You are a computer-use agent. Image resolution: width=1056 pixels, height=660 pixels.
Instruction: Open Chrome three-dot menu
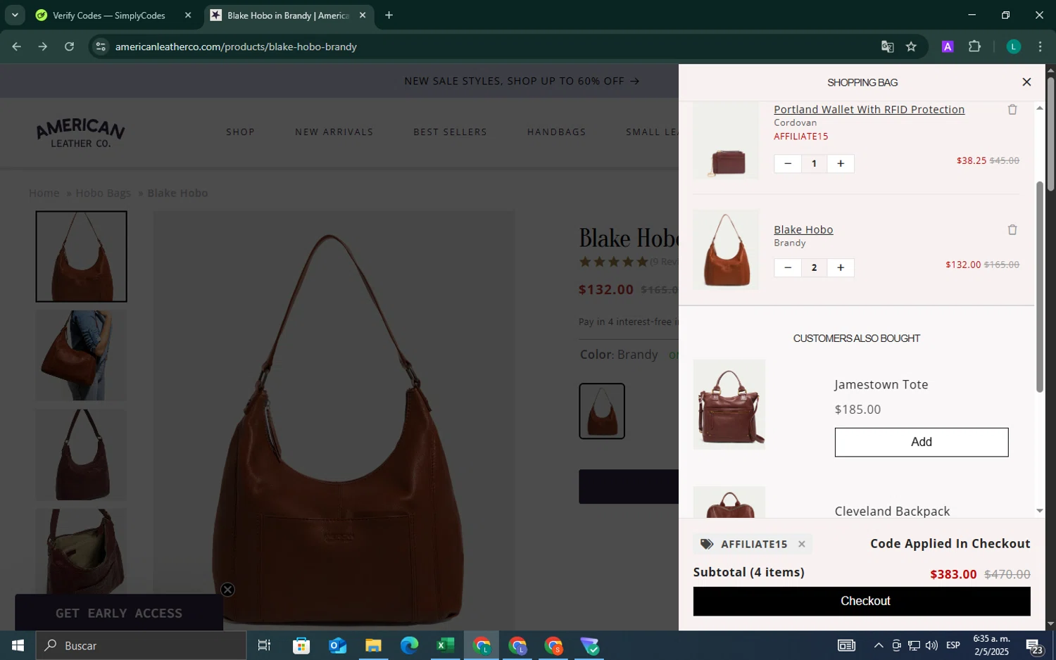pos(1040,47)
